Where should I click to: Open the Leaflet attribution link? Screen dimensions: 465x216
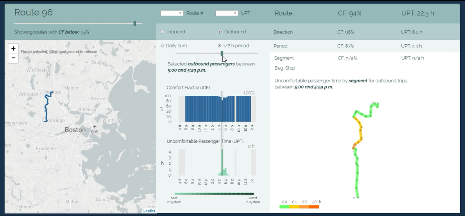coord(149,211)
